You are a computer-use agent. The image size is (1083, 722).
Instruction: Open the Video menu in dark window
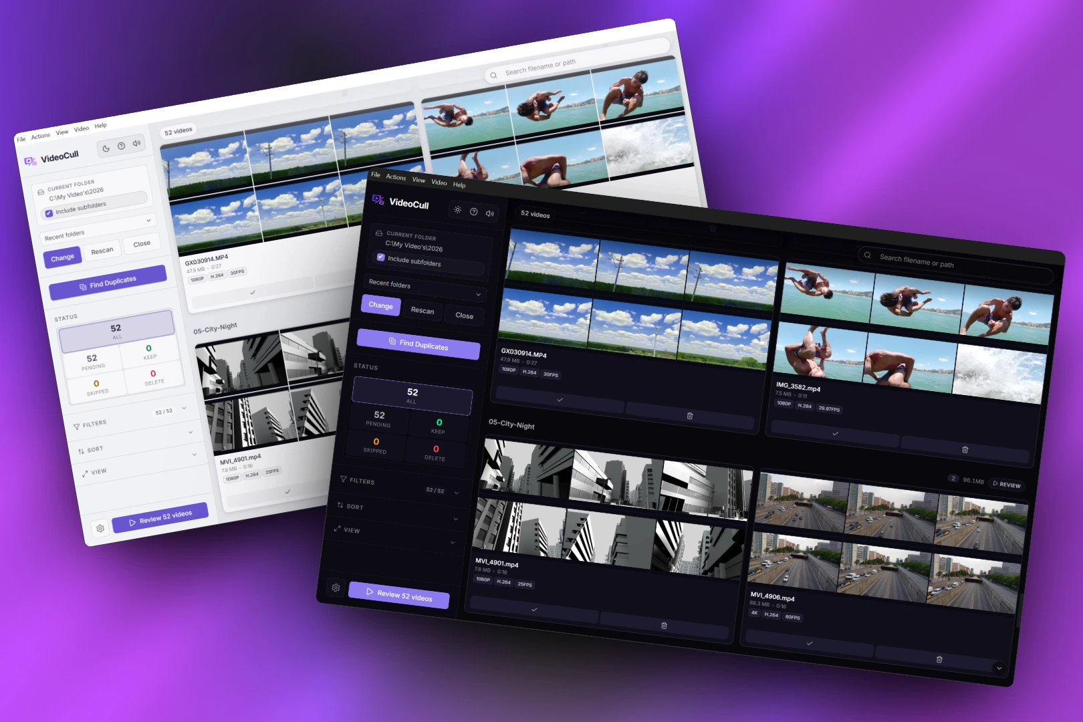439,183
